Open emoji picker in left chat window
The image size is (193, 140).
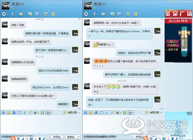9,112
